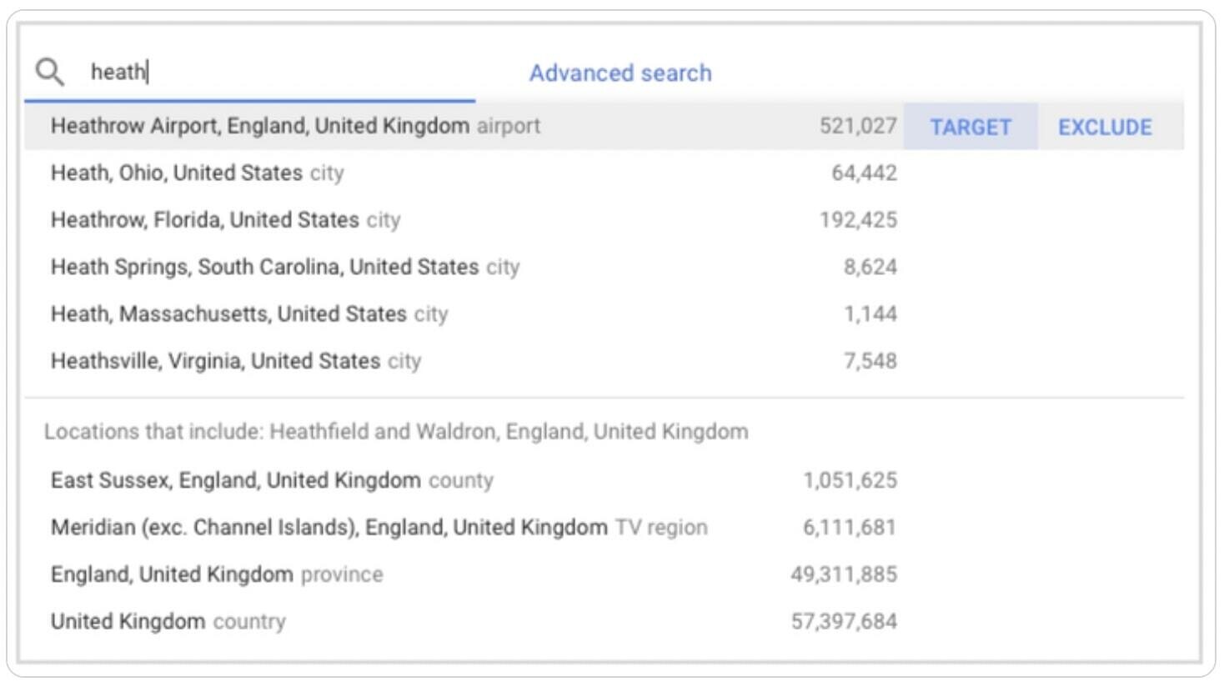Click reach value 1,051,625
Image resolution: width=1224 pixels, height=687 pixels.
pyautogui.click(x=850, y=480)
